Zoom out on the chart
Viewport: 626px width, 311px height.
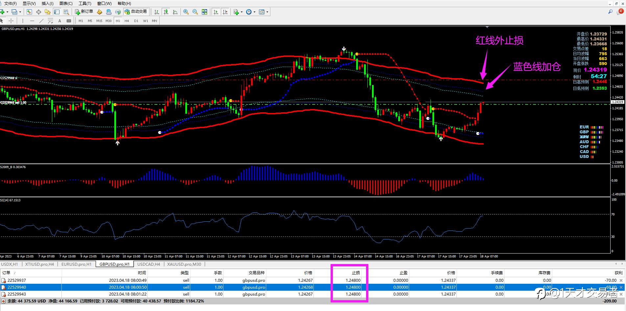pyautogui.click(x=195, y=12)
